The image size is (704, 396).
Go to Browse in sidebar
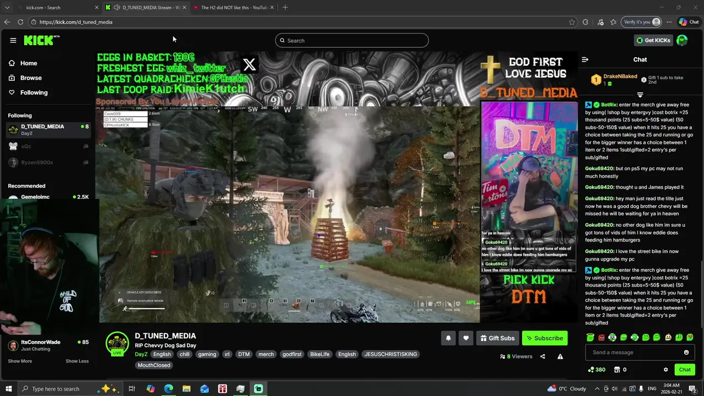click(x=25, y=78)
